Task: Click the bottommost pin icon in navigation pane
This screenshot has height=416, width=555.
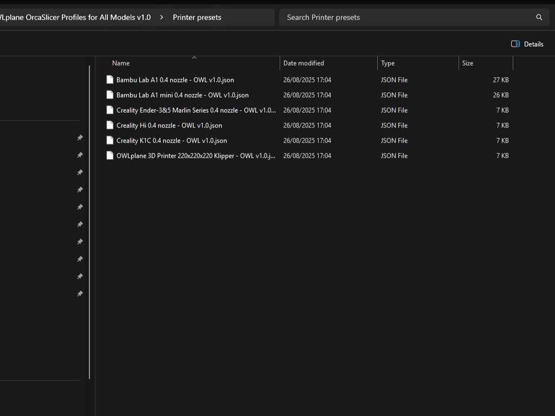Action: click(80, 294)
